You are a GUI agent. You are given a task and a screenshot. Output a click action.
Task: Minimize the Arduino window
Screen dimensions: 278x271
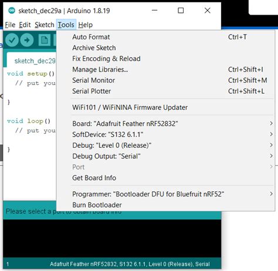coord(155,11)
